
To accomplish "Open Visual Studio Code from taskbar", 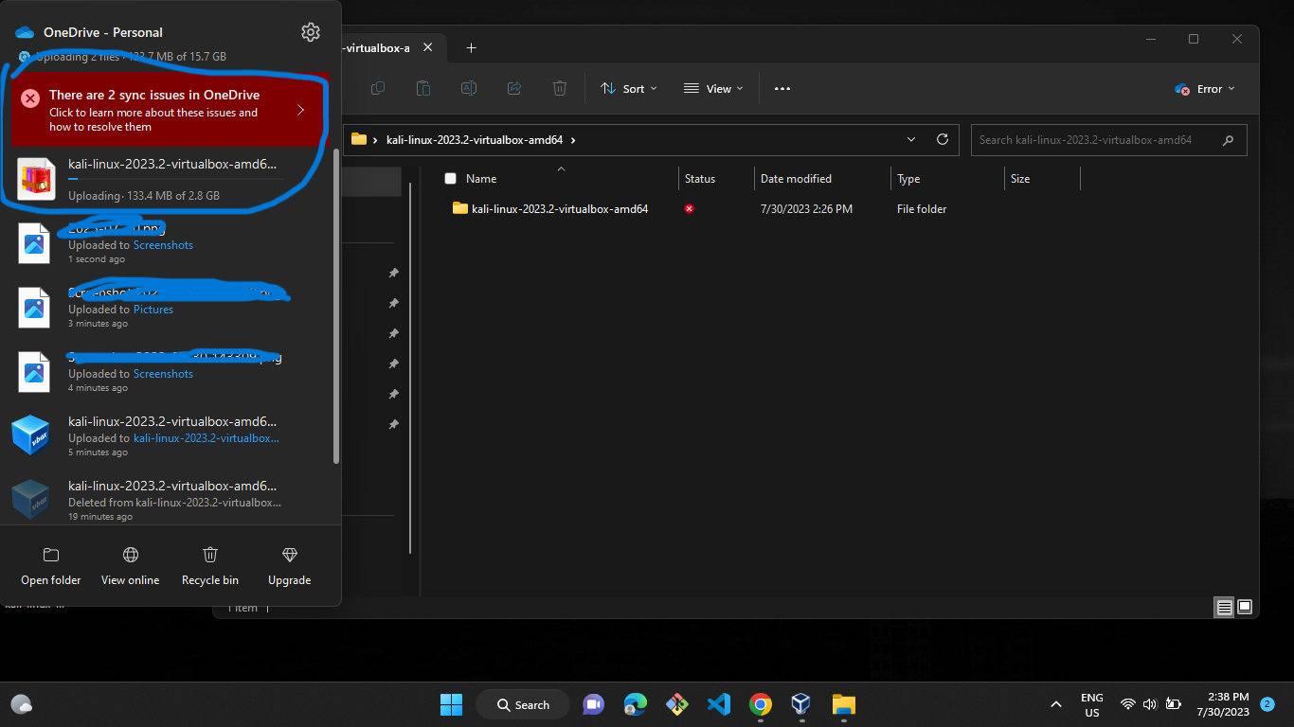I will click(x=718, y=704).
